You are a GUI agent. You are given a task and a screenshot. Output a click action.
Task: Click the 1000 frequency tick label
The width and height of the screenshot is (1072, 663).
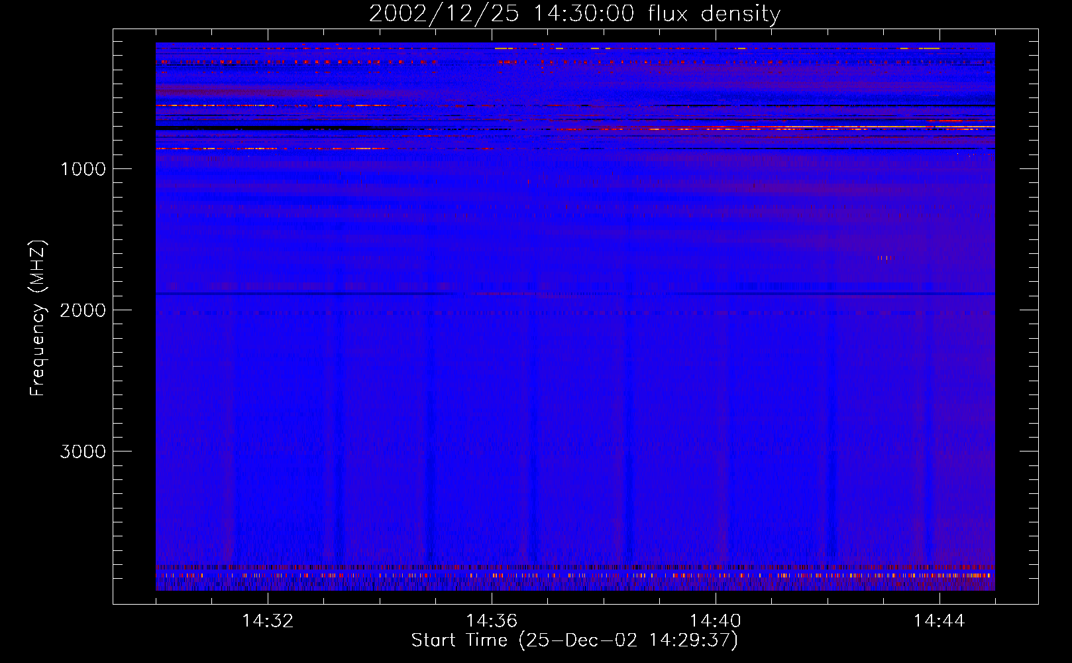83,169
